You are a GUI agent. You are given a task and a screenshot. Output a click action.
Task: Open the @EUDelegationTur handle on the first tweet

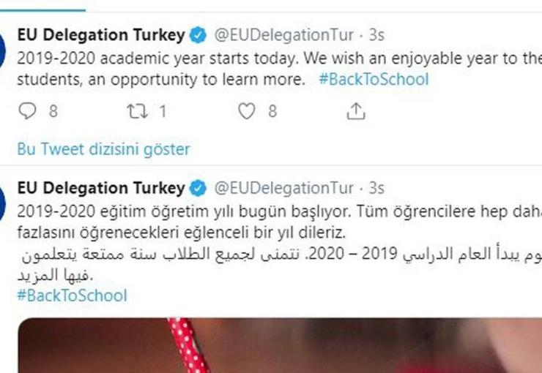[x=283, y=35]
